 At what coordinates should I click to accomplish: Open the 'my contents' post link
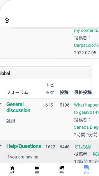click(x=86, y=30)
